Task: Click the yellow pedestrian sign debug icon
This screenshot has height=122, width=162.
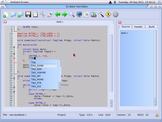Action: (x=108, y=14)
